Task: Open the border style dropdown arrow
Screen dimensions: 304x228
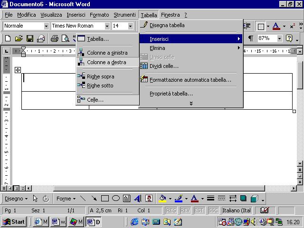Action: [x=268, y=27]
